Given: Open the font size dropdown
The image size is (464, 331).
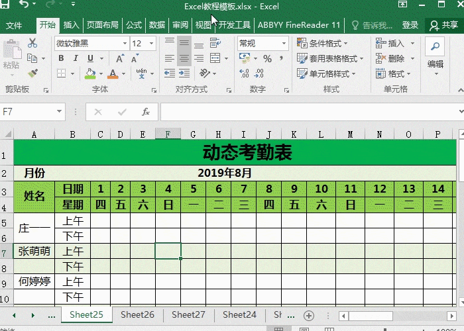Looking at the screenshot, I should click(x=154, y=43).
